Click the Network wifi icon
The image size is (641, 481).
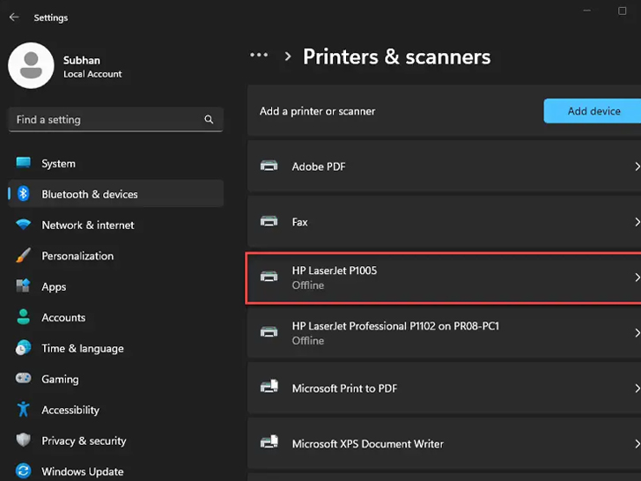point(23,225)
